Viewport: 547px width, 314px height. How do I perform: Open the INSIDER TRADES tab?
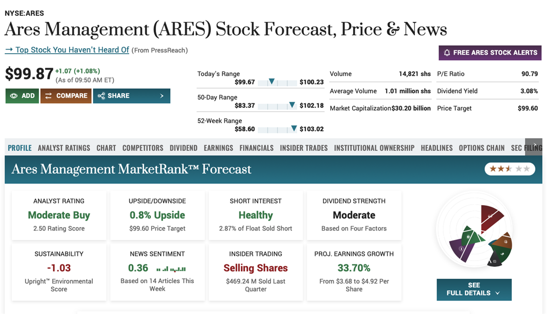click(304, 148)
